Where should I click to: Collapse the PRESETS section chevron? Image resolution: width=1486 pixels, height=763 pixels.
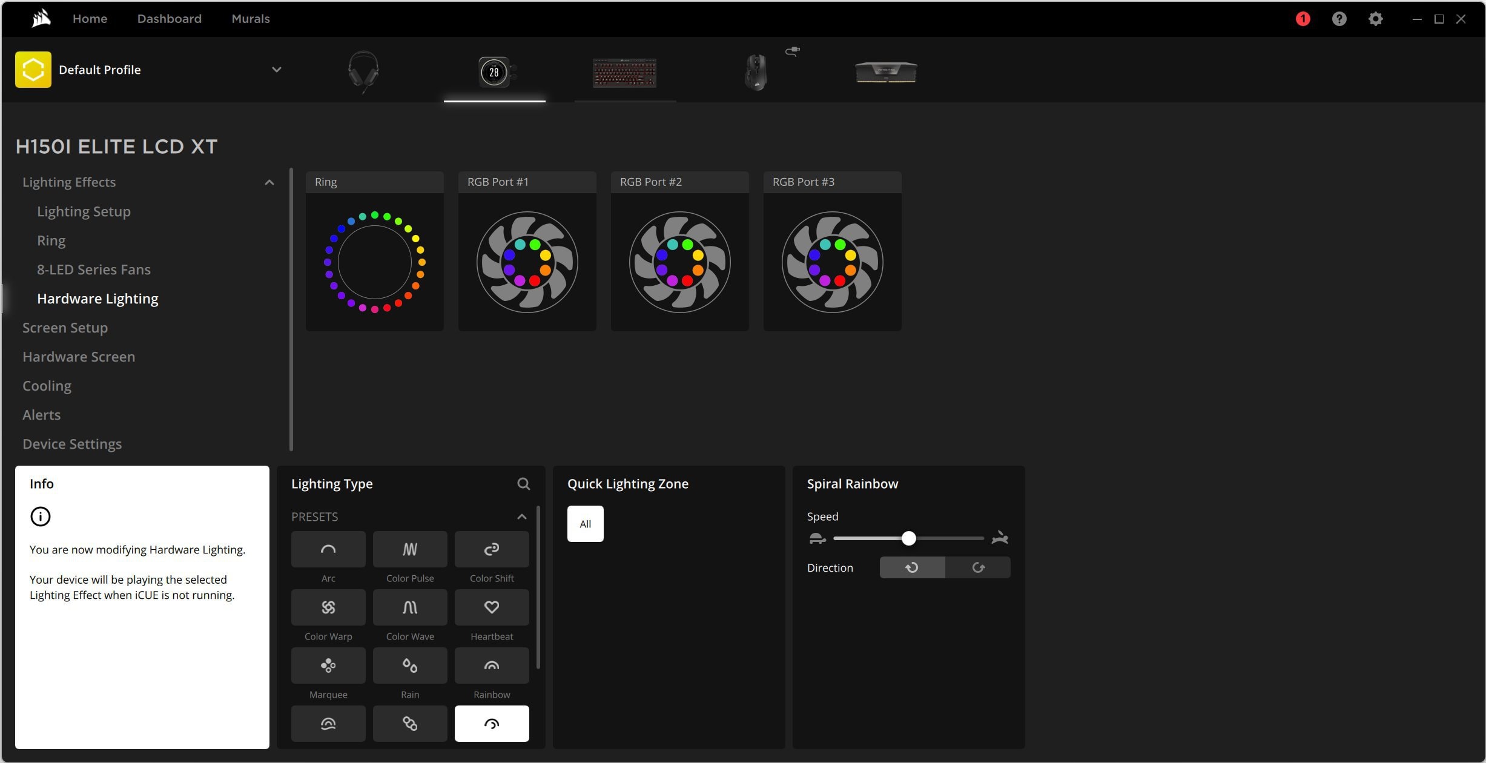pyautogui.click(x=522, y=517)
